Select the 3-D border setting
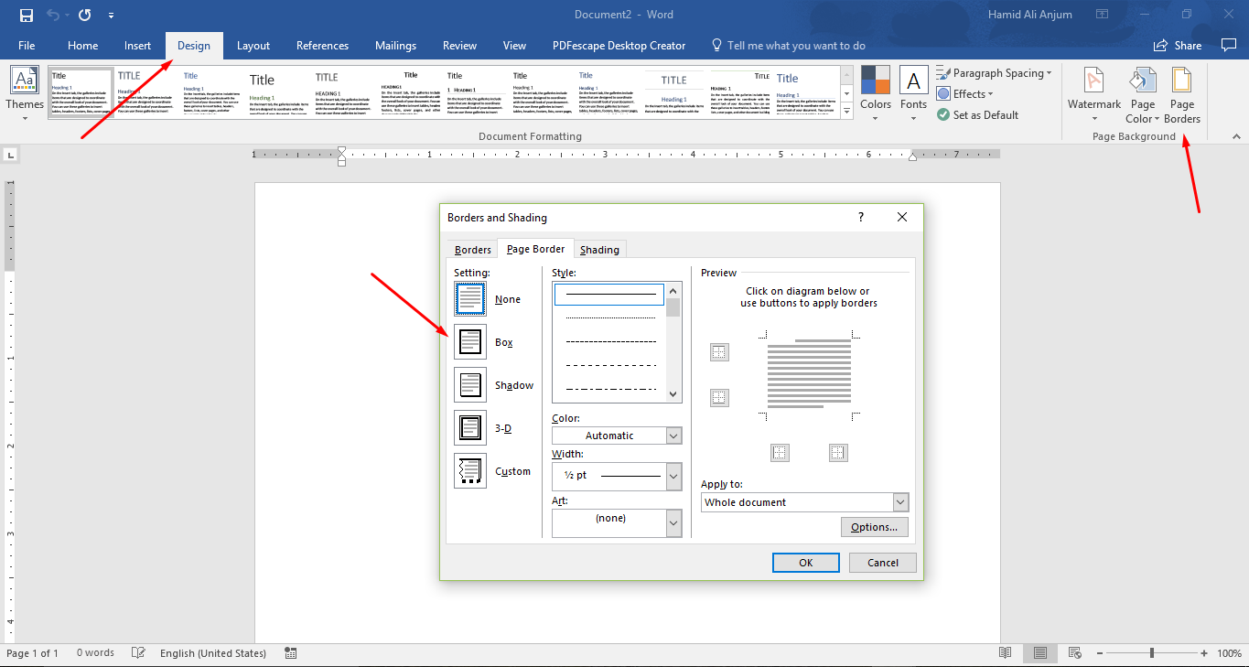The height and width of the screenshot is (667, 1249). (469, 427)
